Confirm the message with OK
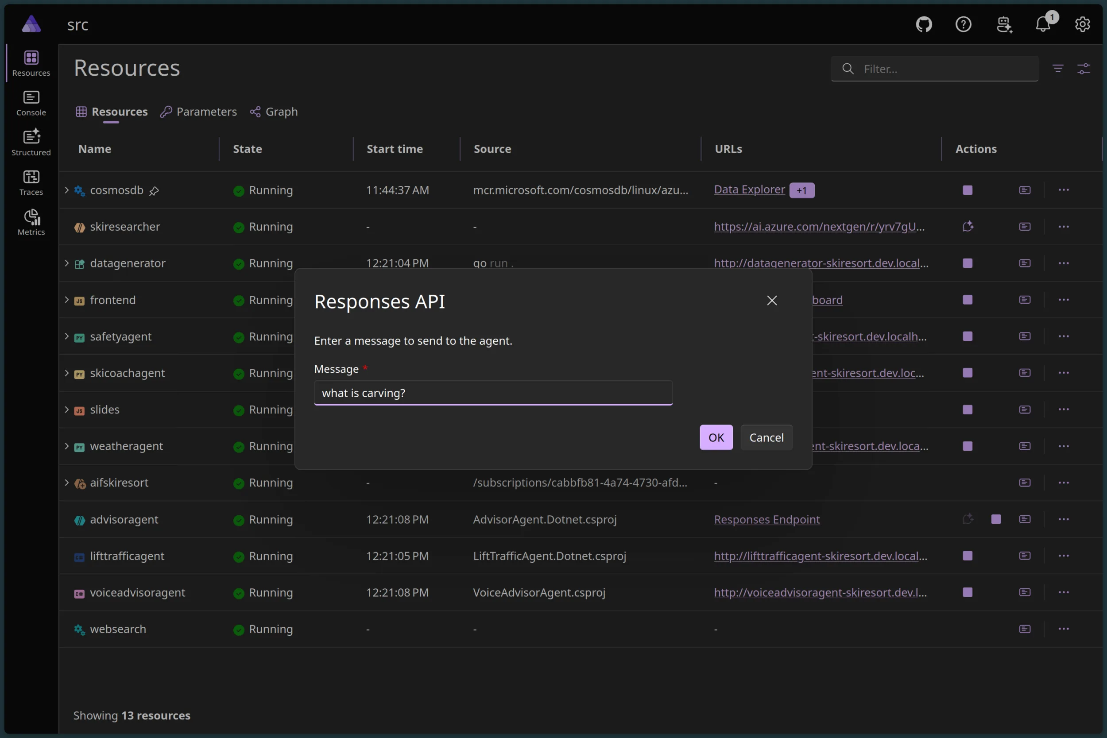The height and width of the screenshot is (738, 1107). pos(716,438)
